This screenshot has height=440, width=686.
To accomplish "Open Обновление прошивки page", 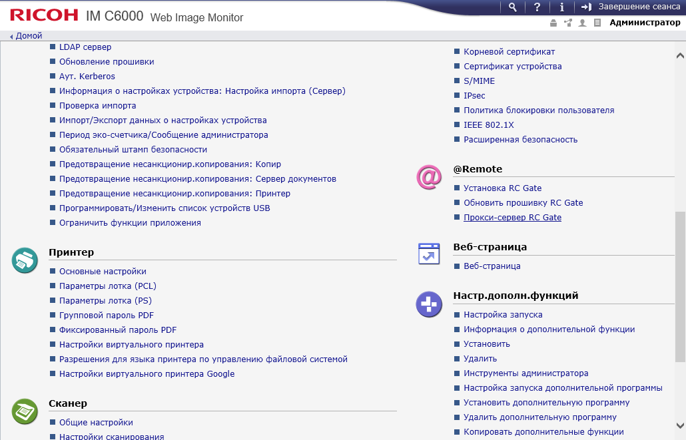I will (x=107, y=62).
